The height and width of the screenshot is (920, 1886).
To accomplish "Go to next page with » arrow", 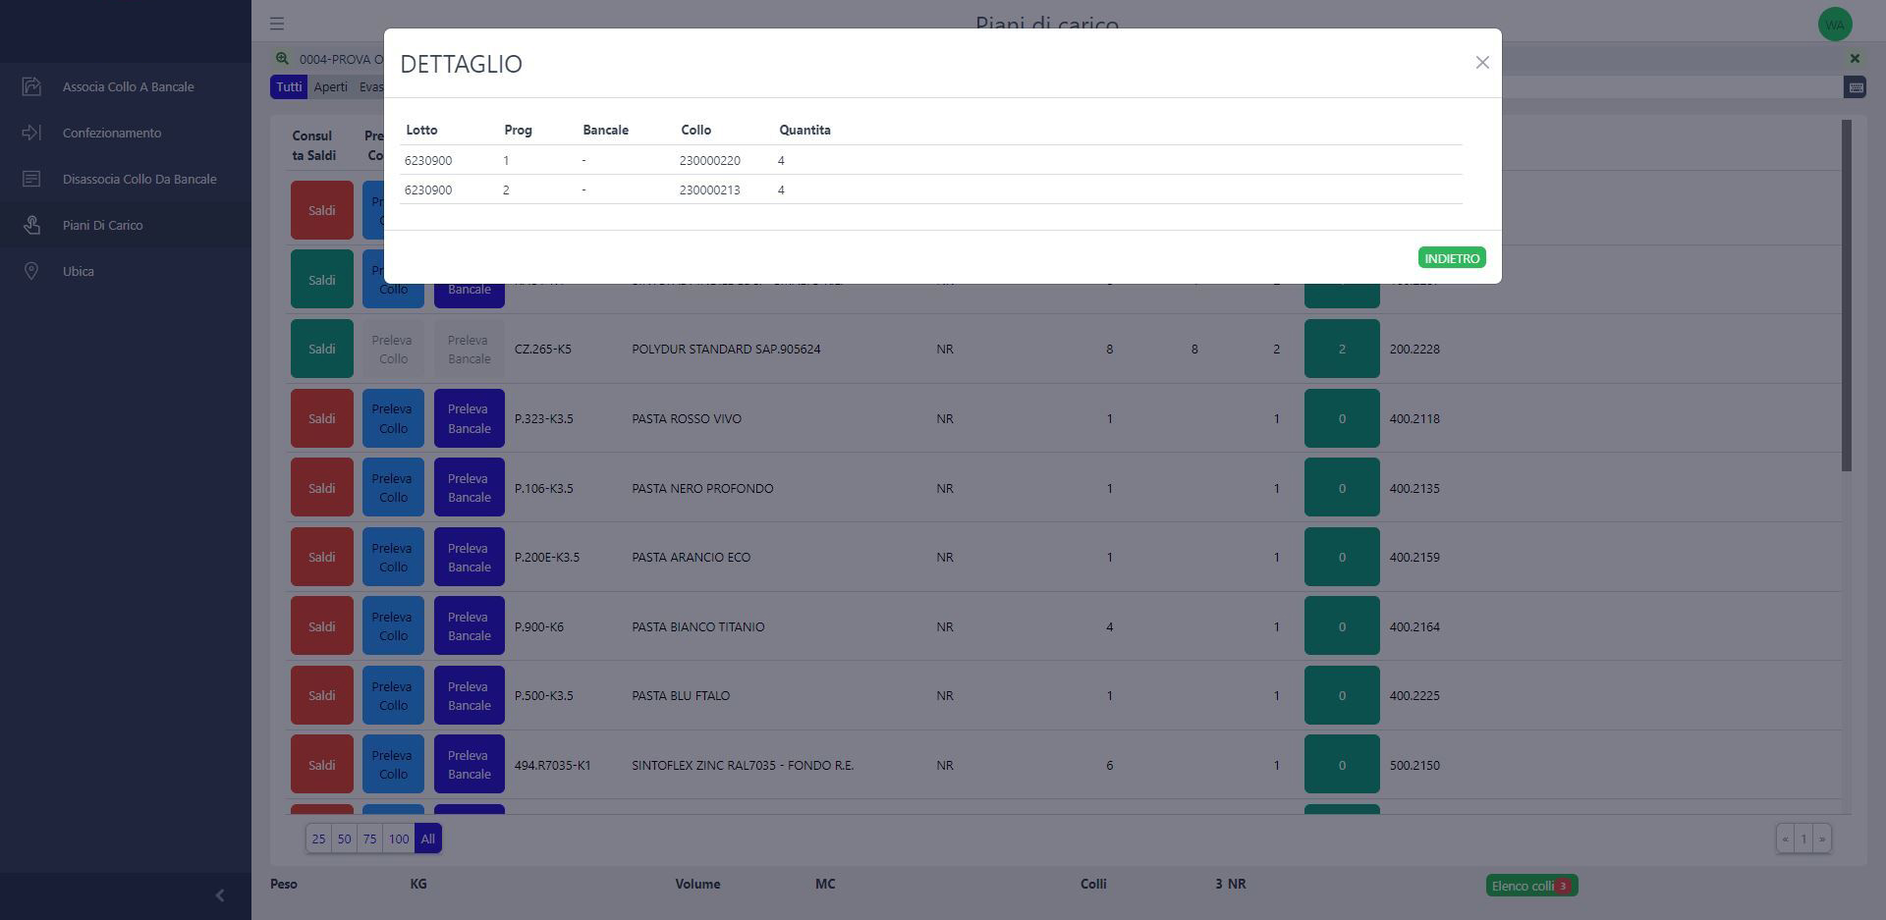I will (1822, 839).
